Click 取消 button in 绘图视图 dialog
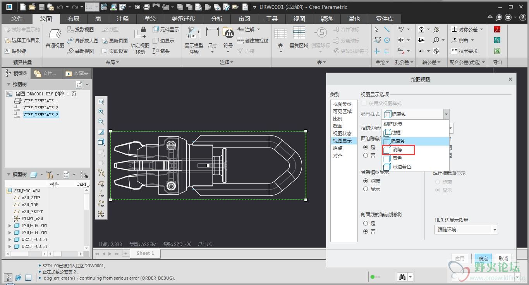Image resolution: width=529 pixels, height=285 pixels. tap(503, 259)
